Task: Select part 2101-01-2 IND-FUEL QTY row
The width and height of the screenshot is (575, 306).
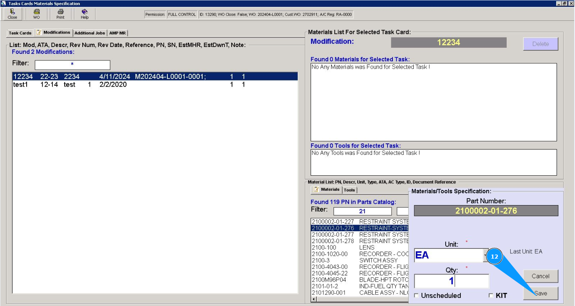Action: click(360, 286)
